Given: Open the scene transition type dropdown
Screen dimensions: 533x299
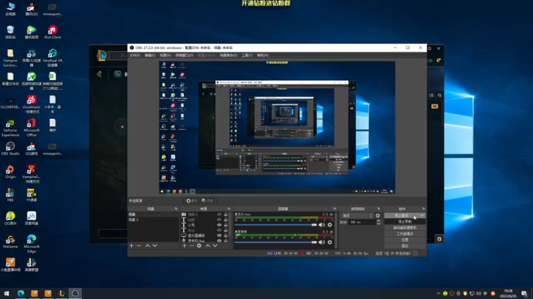Looking at the screenshot, I should 357,215.
